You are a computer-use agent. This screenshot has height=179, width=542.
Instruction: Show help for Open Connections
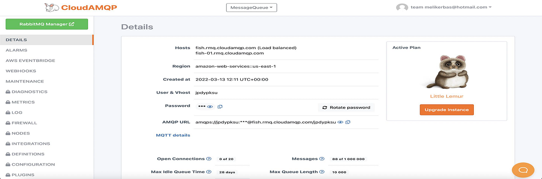tap(209, 159)
